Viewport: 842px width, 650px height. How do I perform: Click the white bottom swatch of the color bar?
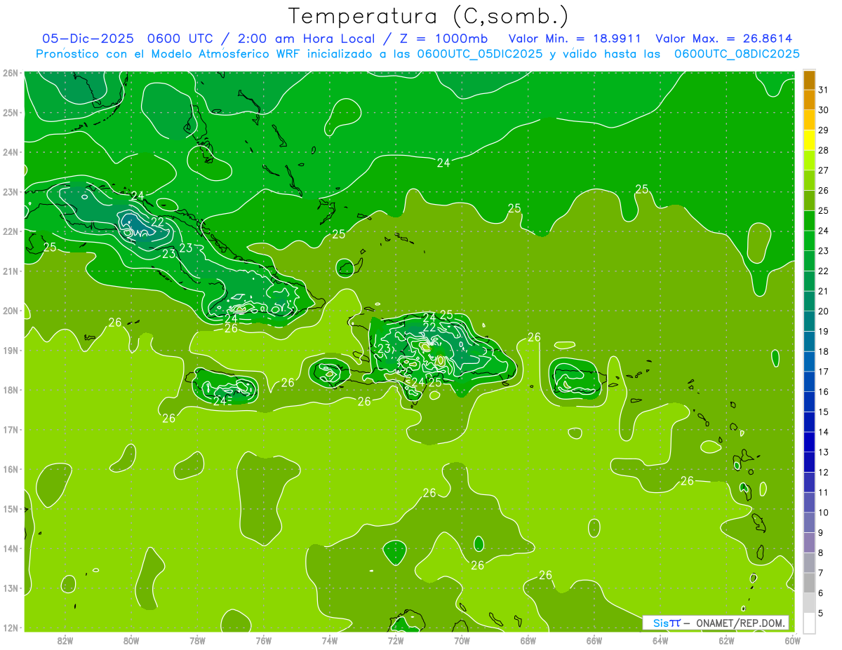[809, 622]
